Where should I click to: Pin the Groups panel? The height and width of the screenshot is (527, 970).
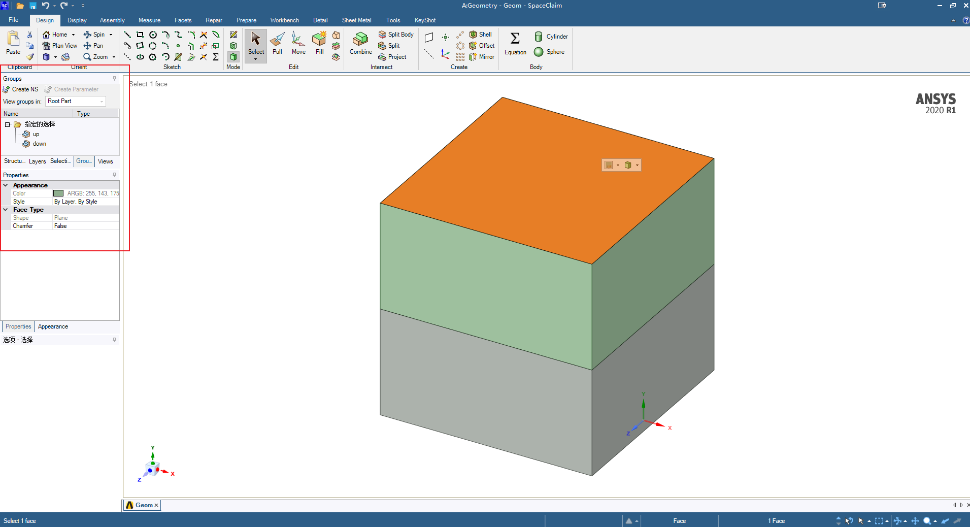(x=114, y=78)
